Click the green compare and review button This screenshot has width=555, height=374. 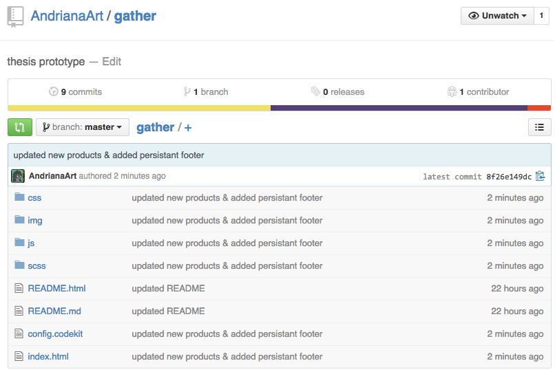[20, 127]
